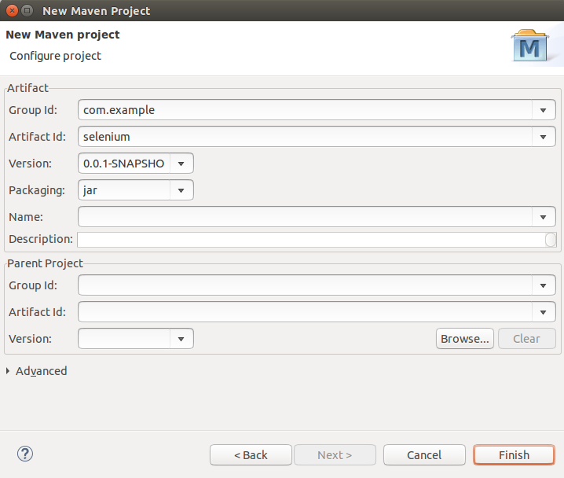Click Browse for parent project
This screenshot has height=478, width=564.
point(465,339)
